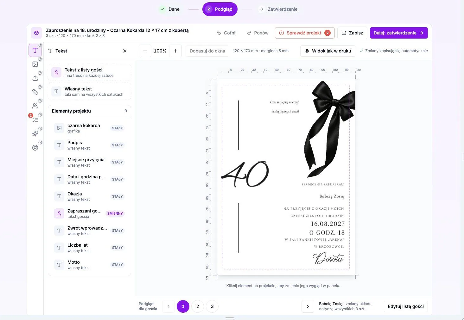Select the Zwrot wprowadzający element
This screenshot has height=320, width=464.
point(89,231)
